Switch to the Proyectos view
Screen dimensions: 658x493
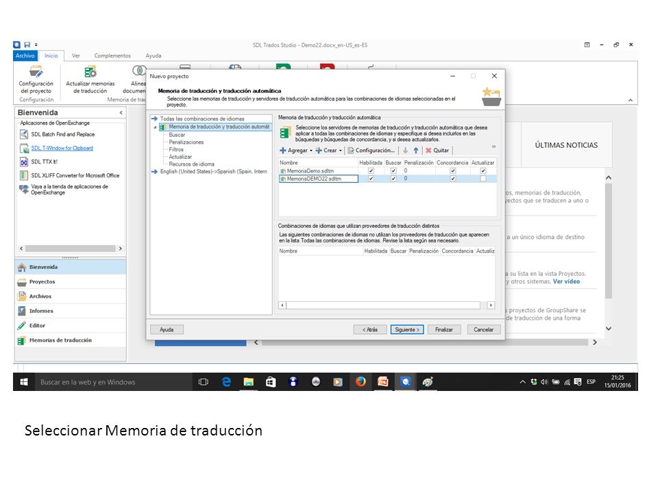click(x=70, y=281)
